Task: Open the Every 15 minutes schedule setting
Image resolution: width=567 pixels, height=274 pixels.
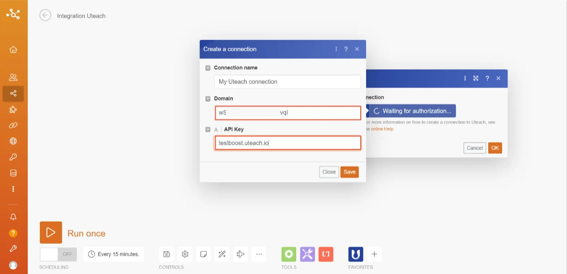Action: point(114,254)
